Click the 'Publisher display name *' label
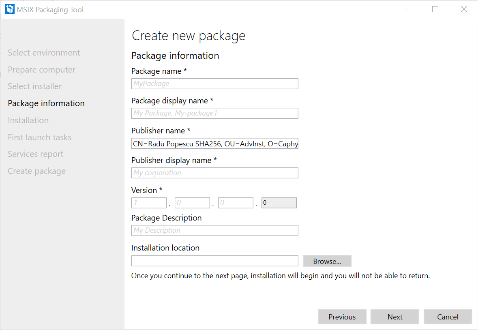This screenshot has height=330, width=478. pos(174,161)
